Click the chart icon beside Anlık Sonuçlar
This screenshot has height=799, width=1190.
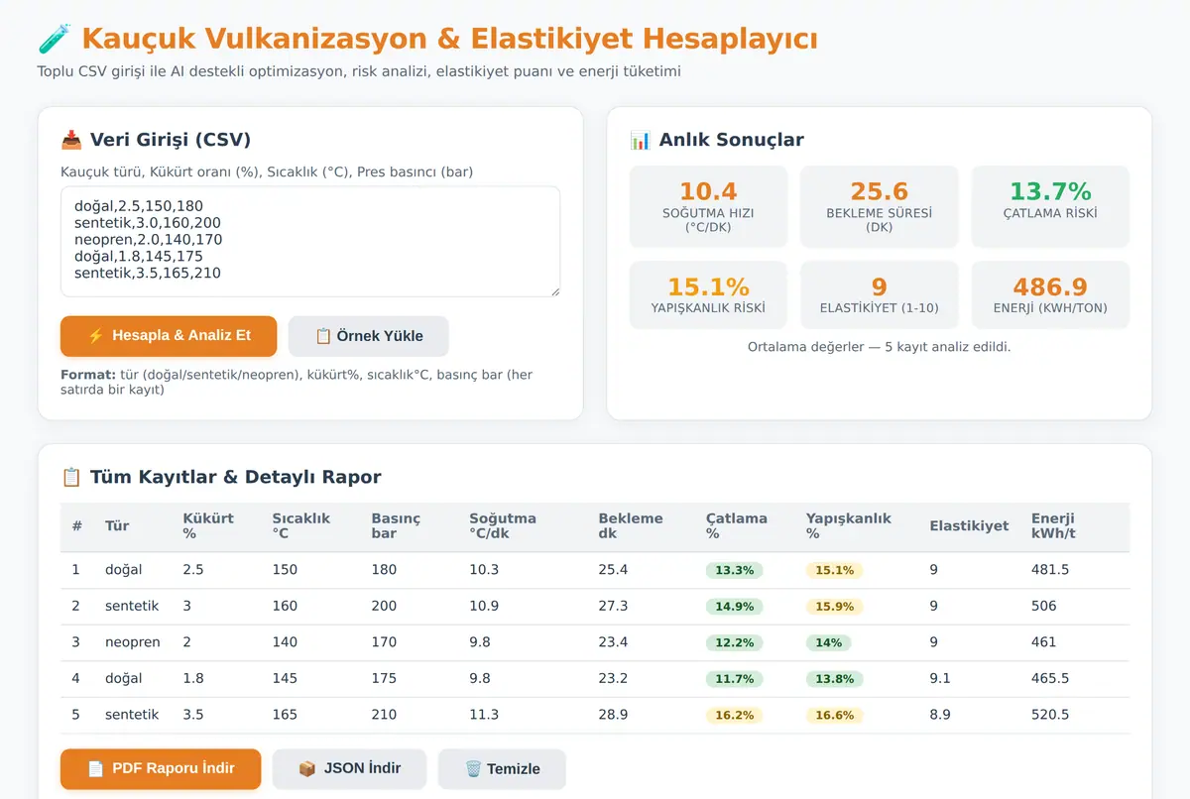(641, 140)
